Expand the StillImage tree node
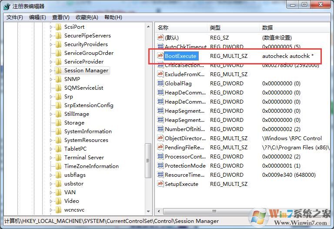 pos(51,114)
